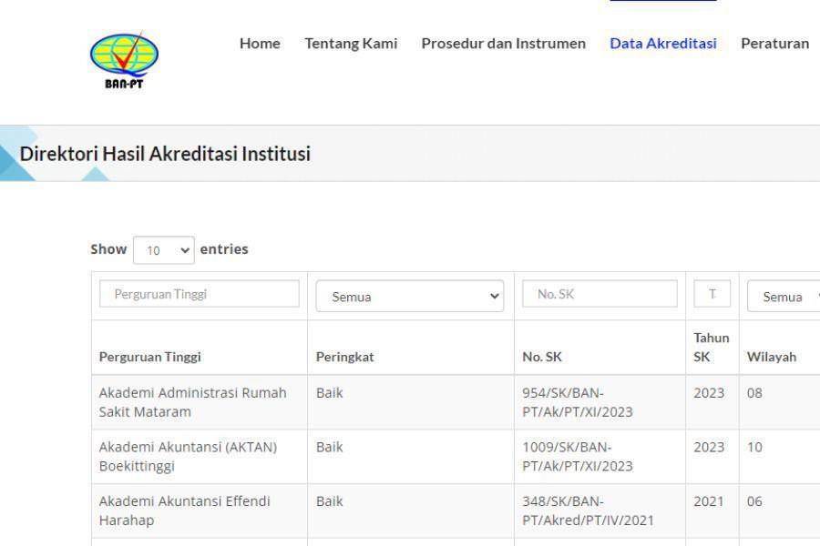Expand the show entries count dropdown
Viewport: 820px width, 546px height.
click(x=164, y=250)
